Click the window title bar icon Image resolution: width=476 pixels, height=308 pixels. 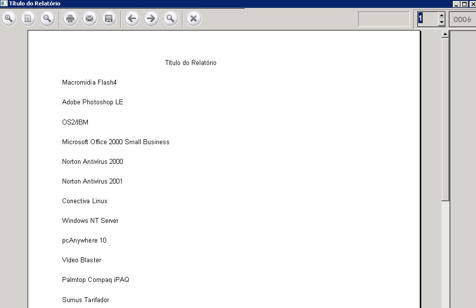pyautogui.click(x=3, y=3)
